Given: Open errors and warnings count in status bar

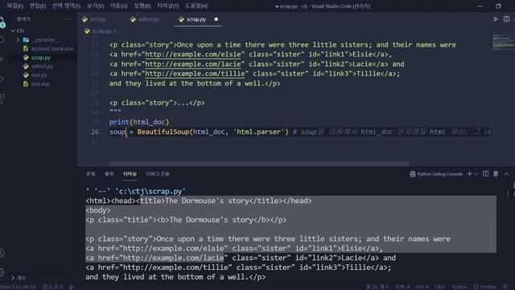Looking at the screenshot, I should [x=52, y=287].
